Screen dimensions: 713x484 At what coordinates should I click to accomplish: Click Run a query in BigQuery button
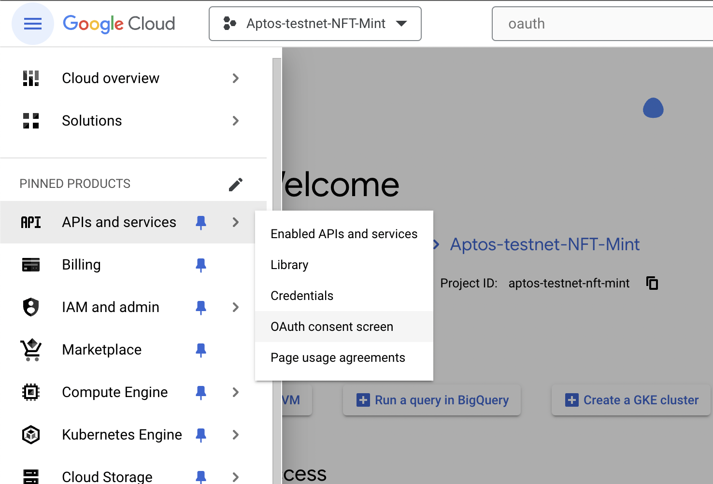coord(432,400)
